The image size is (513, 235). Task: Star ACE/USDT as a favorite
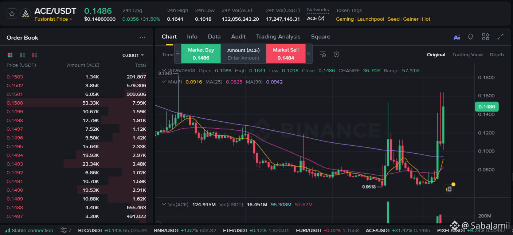coord(12,14)
